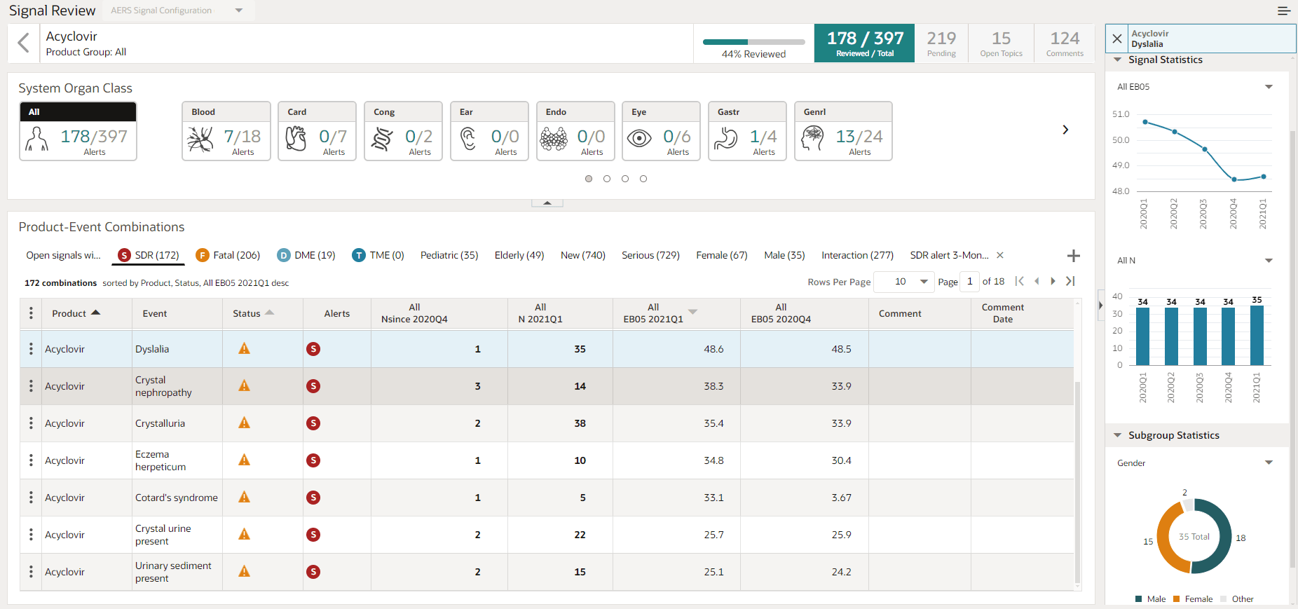
Task: View the 15 Open Topics
Action: click(x=1001, y=43)
